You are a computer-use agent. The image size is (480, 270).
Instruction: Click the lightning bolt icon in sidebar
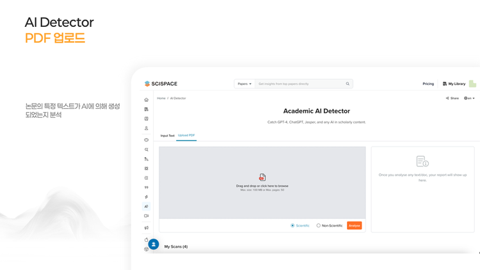tap(147, 197)
